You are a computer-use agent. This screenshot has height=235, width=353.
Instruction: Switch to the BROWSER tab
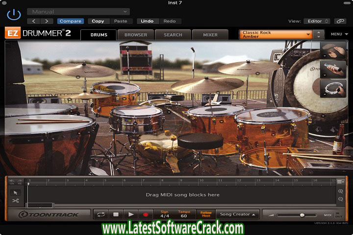tap(136, 35)
